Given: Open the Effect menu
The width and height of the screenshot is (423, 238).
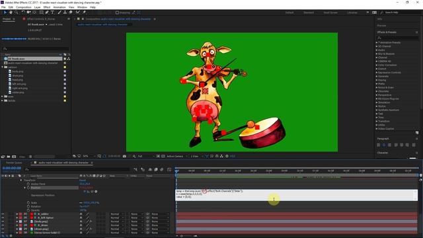Looking at the screenshot, I should pyautogui.click(x=47, y=7).
